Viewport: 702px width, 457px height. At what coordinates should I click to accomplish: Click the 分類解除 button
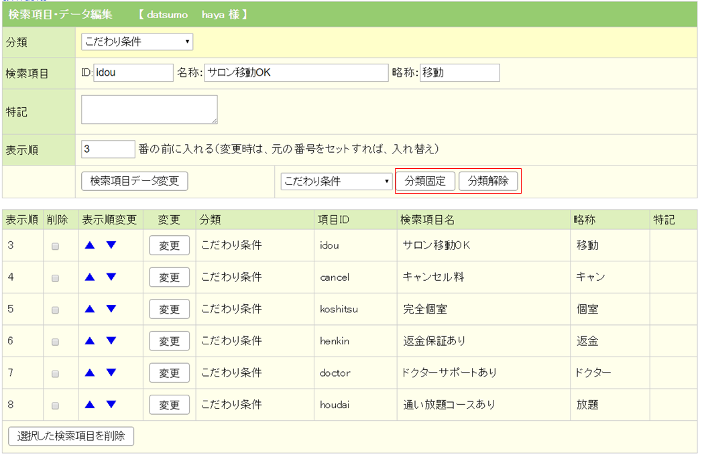(488, 182)
